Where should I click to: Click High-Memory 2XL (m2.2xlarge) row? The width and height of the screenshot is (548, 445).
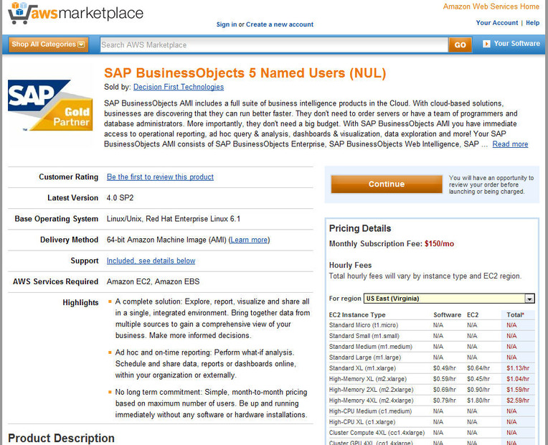pyautogui.click(x=432, y=390)
